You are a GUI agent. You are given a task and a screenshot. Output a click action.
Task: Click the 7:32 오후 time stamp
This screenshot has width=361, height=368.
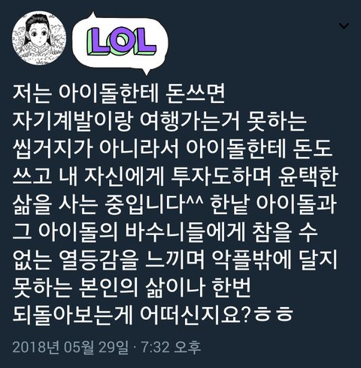pyautogui.click(x=171, y=348)
